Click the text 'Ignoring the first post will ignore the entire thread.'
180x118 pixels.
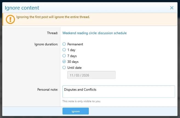pos(53,17)
